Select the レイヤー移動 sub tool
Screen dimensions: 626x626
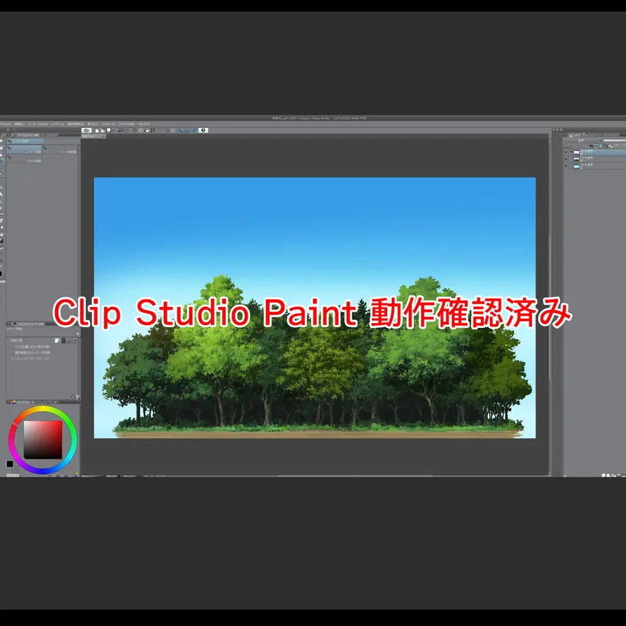click(24, 150)
